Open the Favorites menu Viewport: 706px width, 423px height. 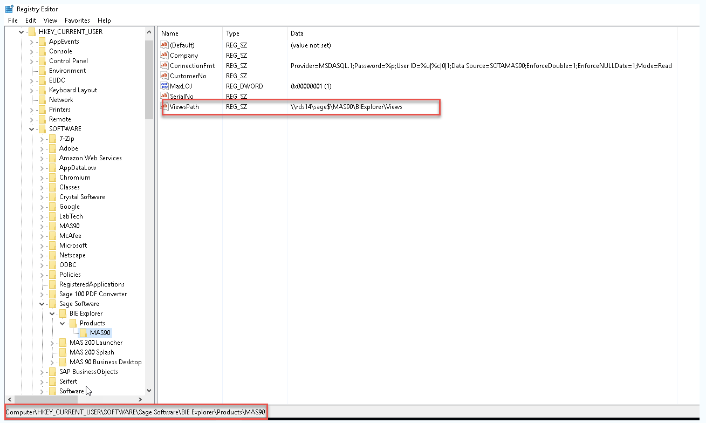pyautogui.click(x=77, y=21)
